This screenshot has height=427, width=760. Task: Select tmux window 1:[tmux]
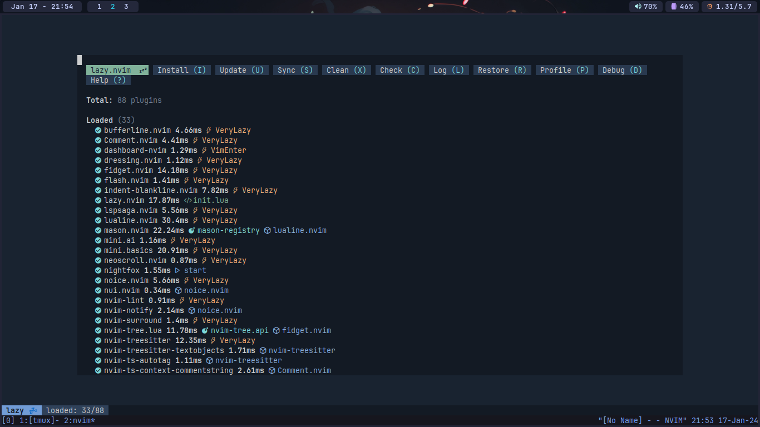coord(40,421)
